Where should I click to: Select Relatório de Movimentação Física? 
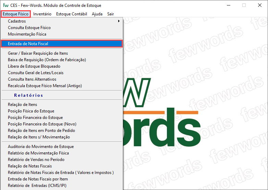tap(62, 153)
